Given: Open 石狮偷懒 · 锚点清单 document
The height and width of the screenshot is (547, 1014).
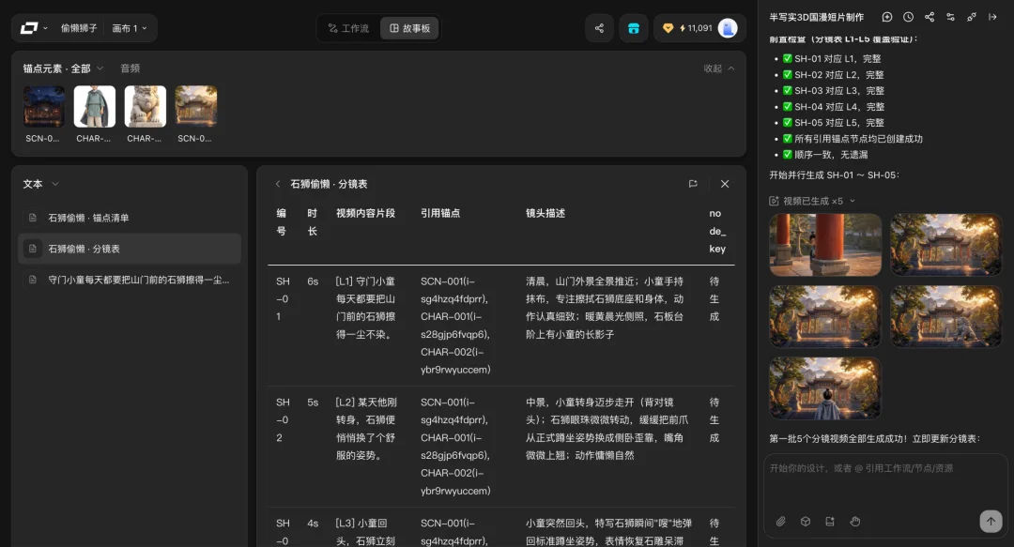Looking at the screenshot, I should tap(130, 218).
